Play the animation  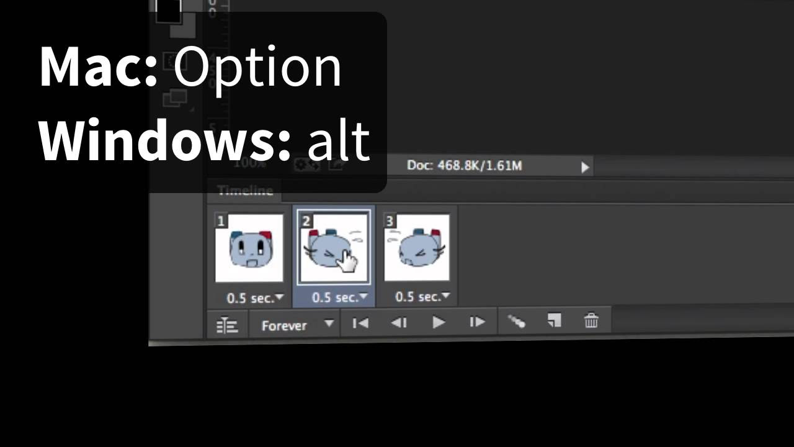tap(438, 322)
